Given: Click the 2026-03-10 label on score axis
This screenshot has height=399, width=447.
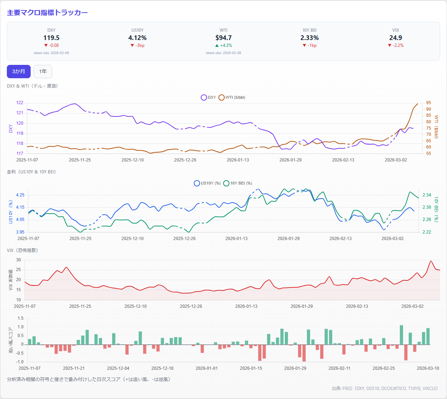Looking at the screenshot, I should pyautogui.click(x=428, y=368).
